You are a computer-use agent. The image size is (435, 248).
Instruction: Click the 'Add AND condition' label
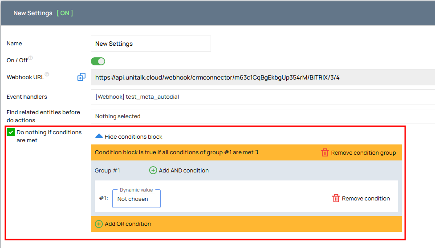[x=183, y=171]
